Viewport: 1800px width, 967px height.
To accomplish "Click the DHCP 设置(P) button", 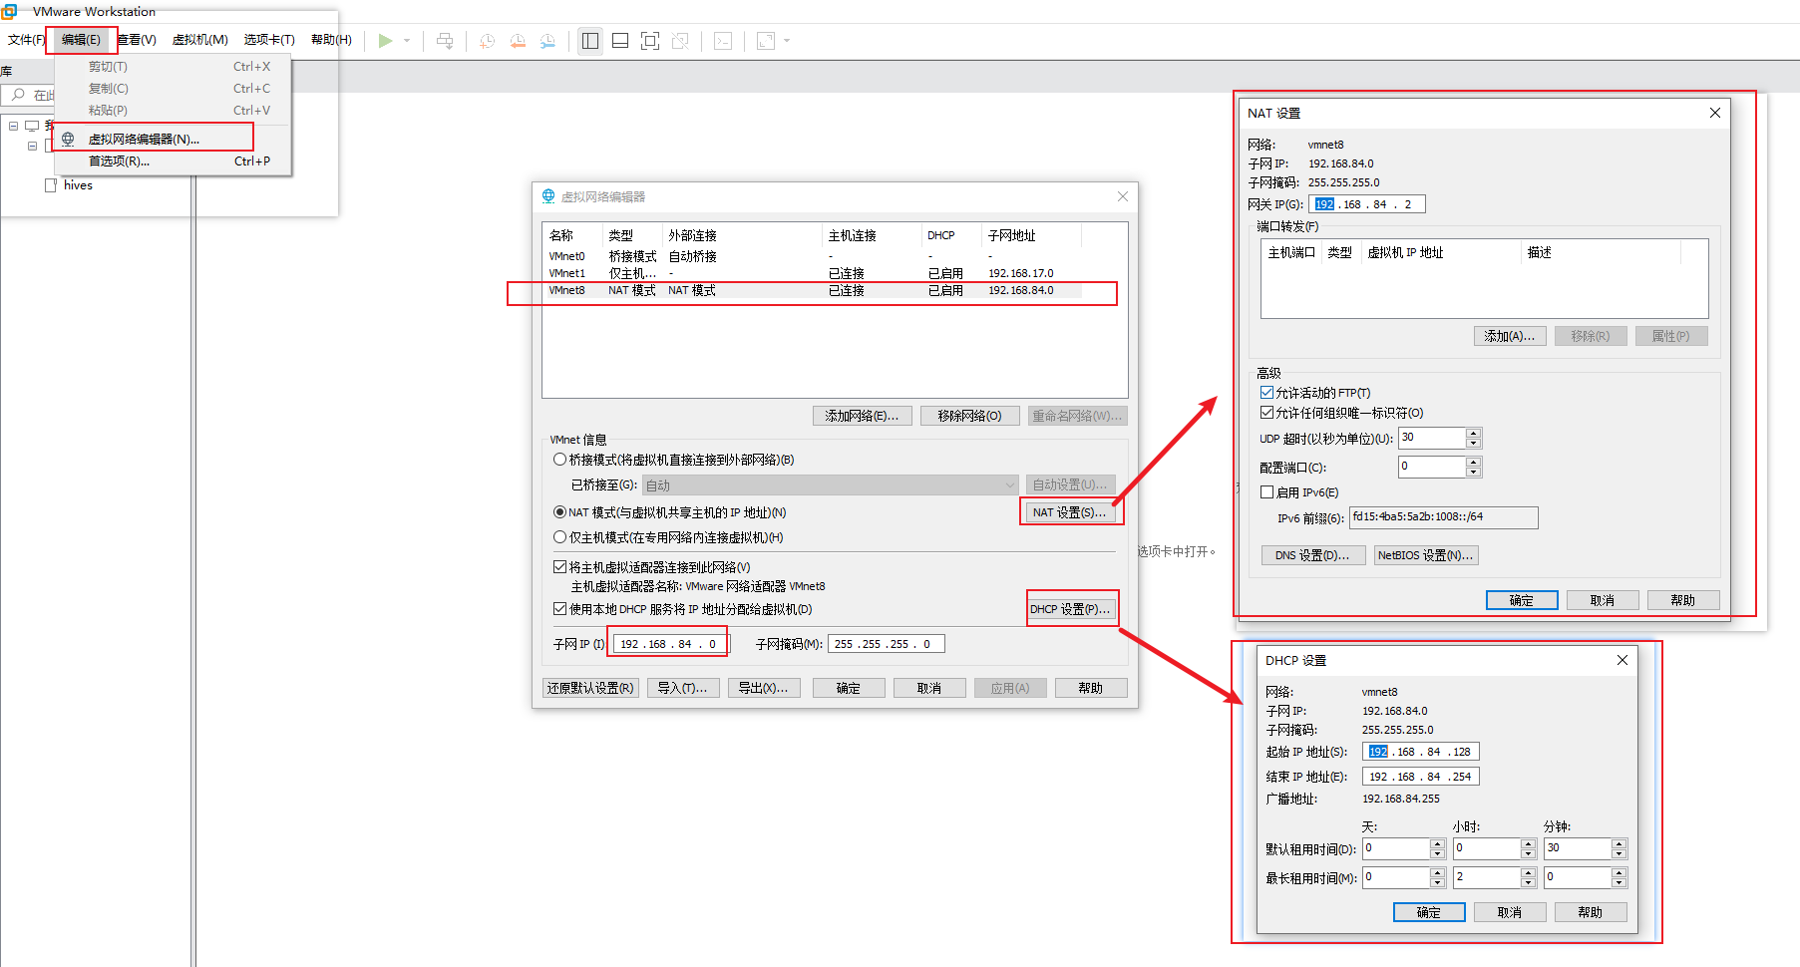I will coord(1070,609).
